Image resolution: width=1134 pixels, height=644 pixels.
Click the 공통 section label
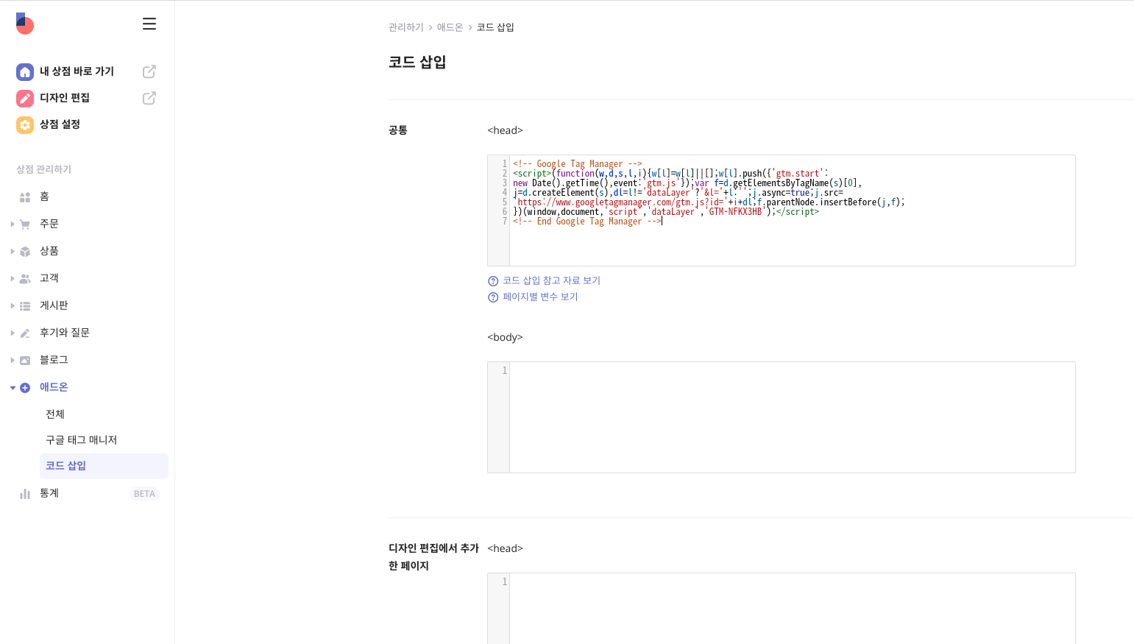[398, 130]
